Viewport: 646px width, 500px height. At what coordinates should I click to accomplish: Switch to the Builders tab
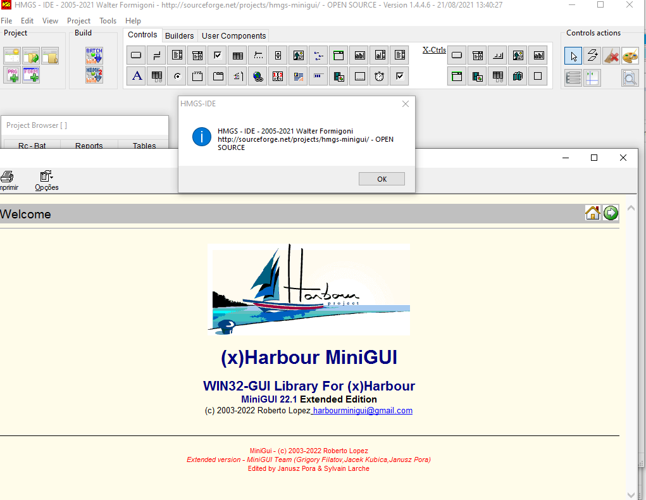[x=180, y=35]
